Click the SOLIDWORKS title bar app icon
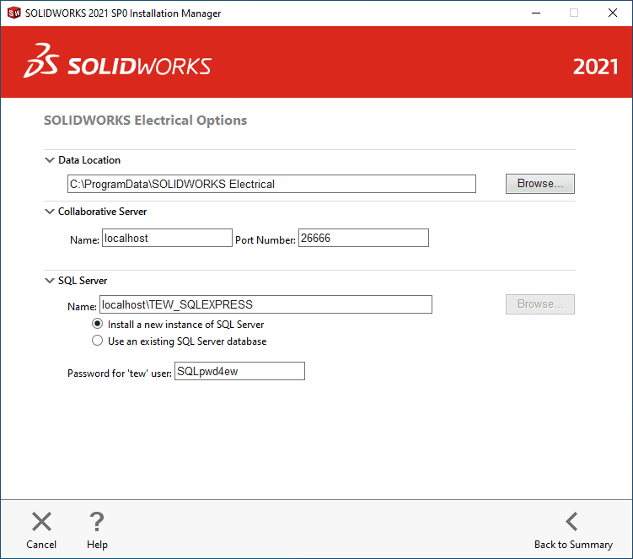The height and width of the screenshot is (559, 633). coord(13,13)
